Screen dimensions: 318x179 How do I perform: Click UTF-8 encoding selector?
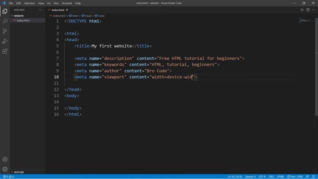[x=262, y=177]
